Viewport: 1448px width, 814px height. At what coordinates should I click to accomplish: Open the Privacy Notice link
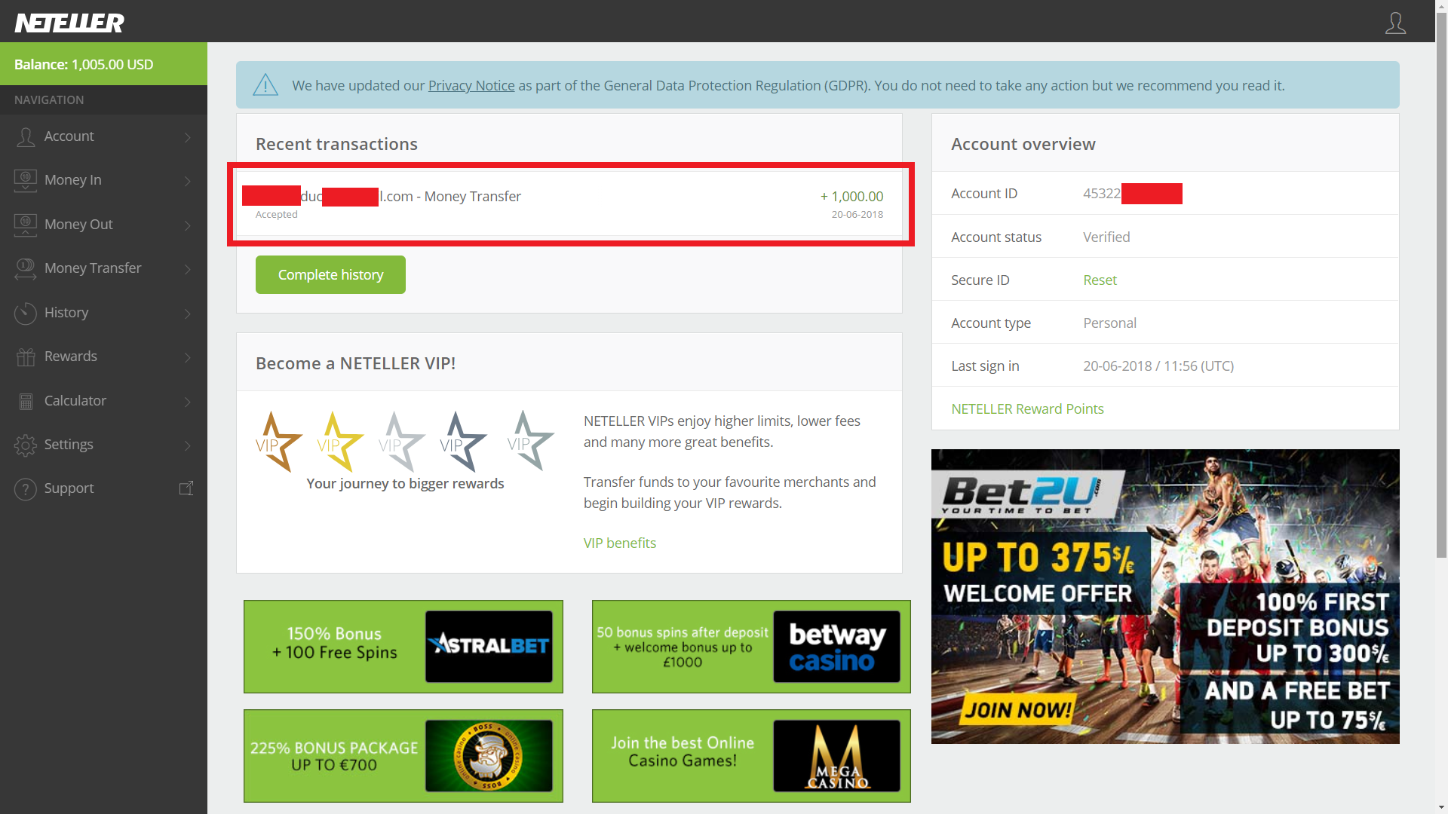click(471, 86)
